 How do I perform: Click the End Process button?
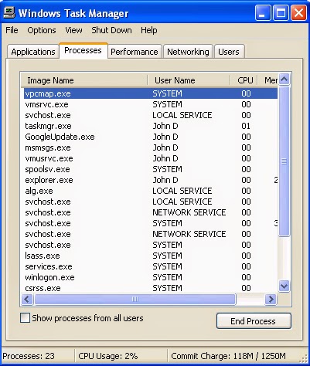254,321
